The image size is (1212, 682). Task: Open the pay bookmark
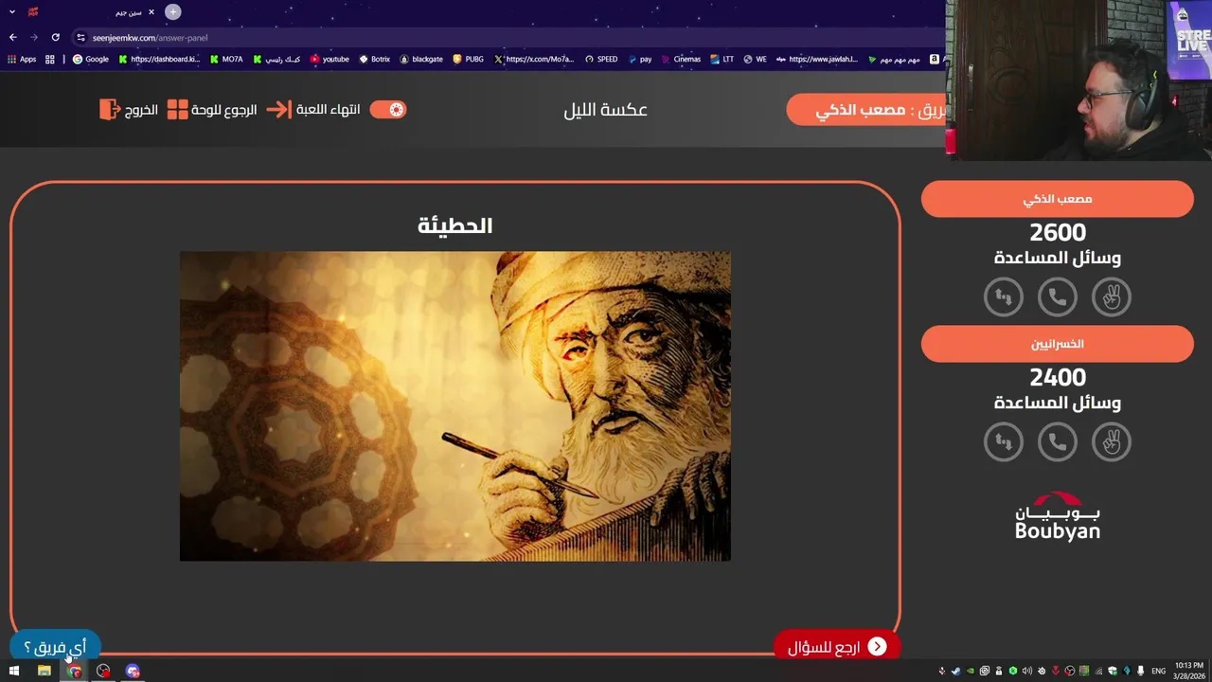point(639,59)
